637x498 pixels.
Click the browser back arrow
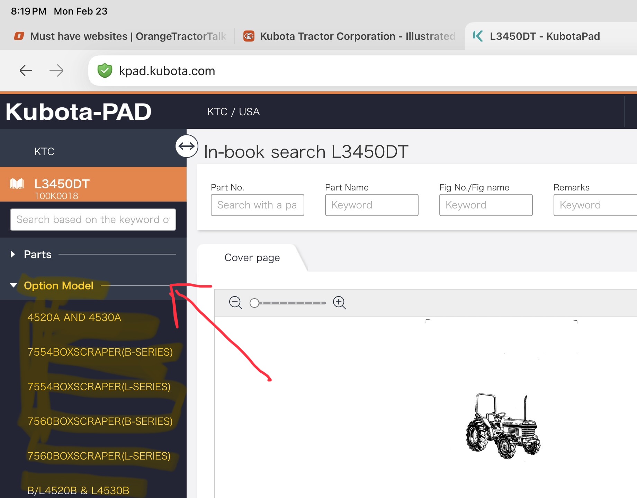(x=26, y=71)
